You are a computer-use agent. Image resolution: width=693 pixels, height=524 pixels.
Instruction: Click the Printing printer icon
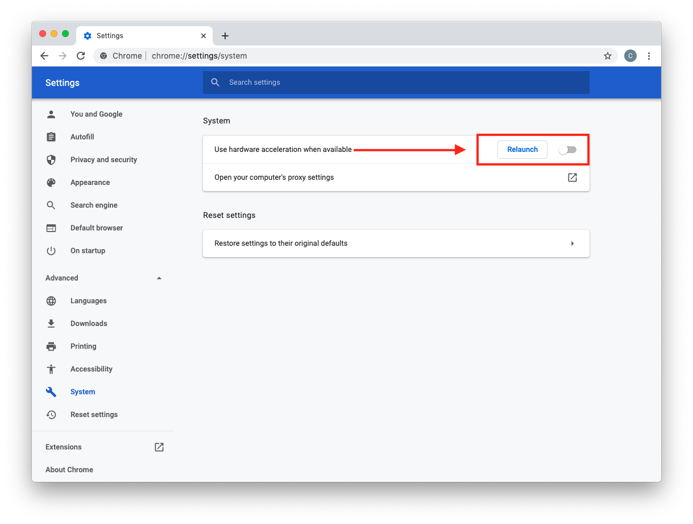click(51, 346)
